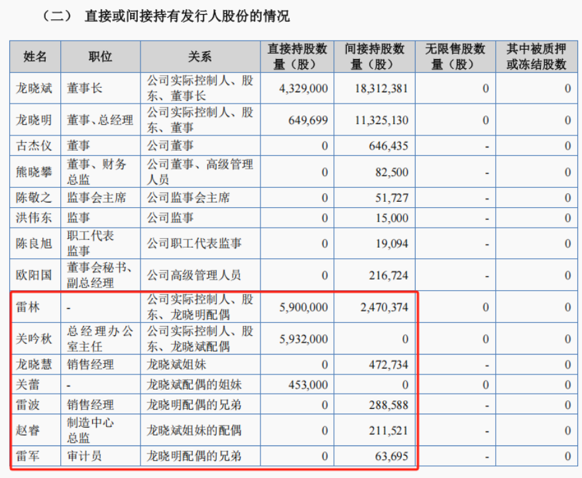Click the name cell 龙晓斌

[x=34, y=88]
